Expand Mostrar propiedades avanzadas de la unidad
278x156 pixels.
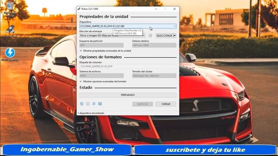click(x=106, y=51)
